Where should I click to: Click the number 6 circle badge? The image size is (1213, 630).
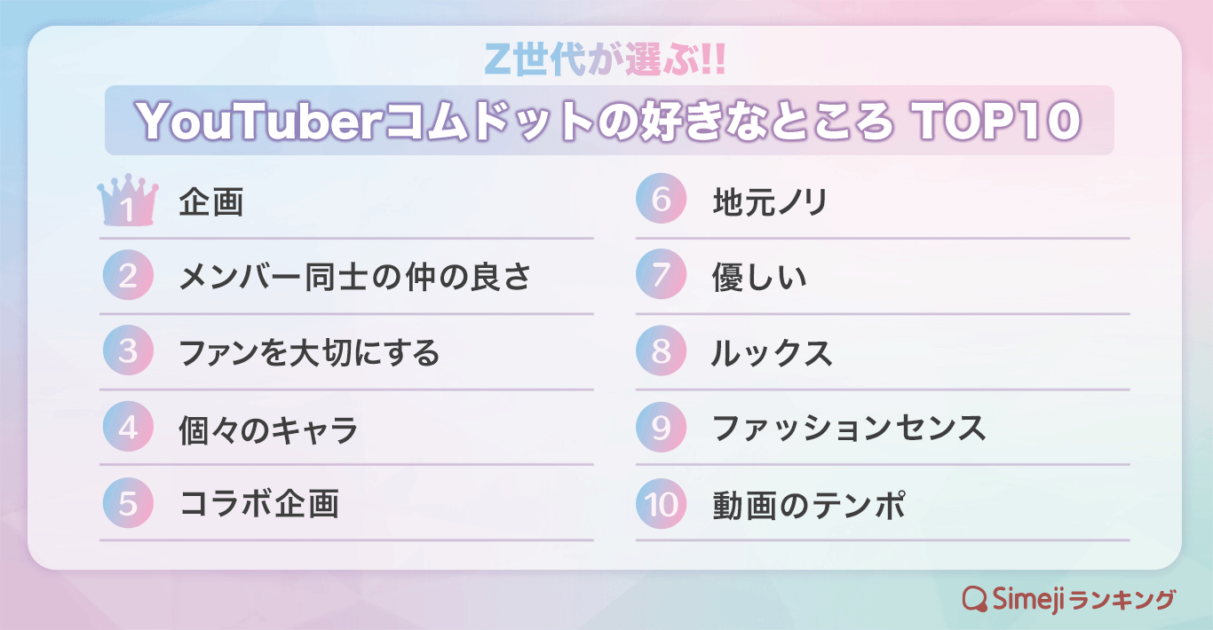662,200
